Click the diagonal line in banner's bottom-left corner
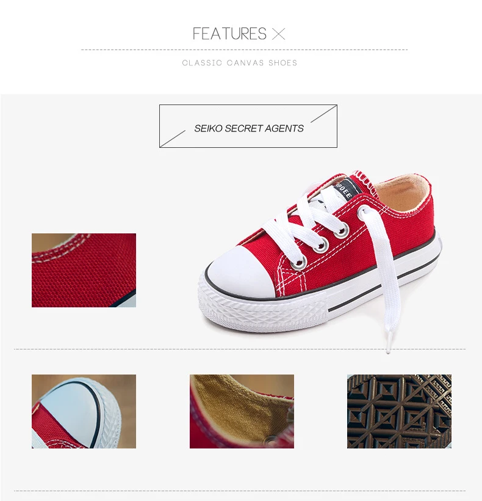Image resolution: width=482 pixels, height=501 pixels. (x=173, y=139)
